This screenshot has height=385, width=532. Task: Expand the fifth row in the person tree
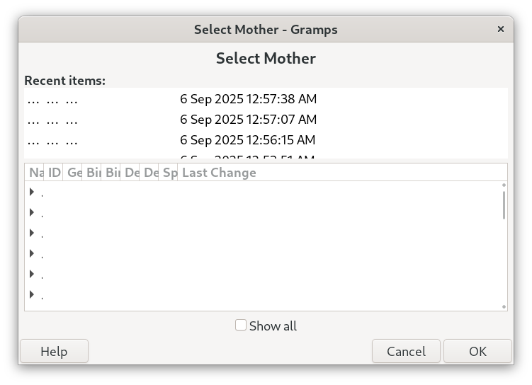pyautogui.click(x=32, y=274)
